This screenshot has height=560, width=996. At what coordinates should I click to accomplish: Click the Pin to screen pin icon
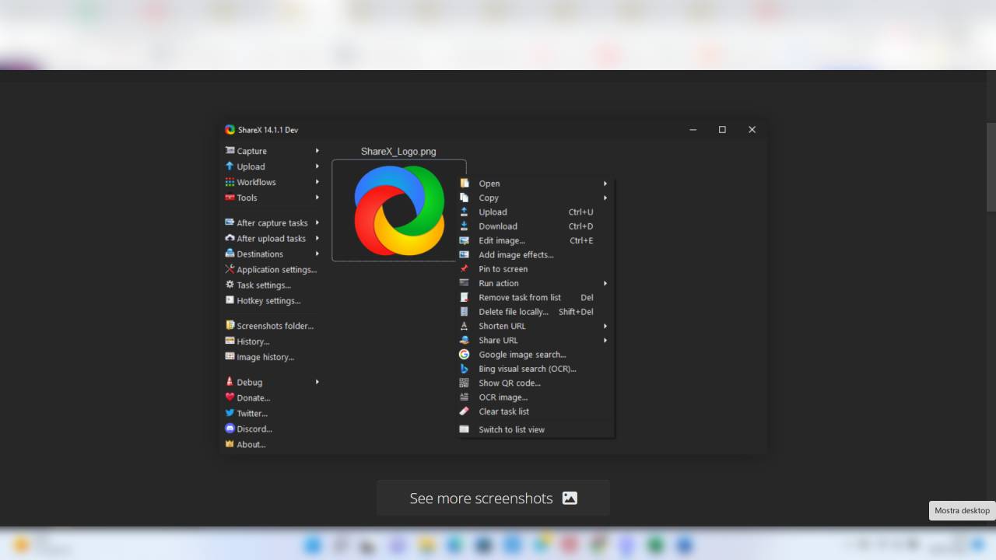coord(465,269)
